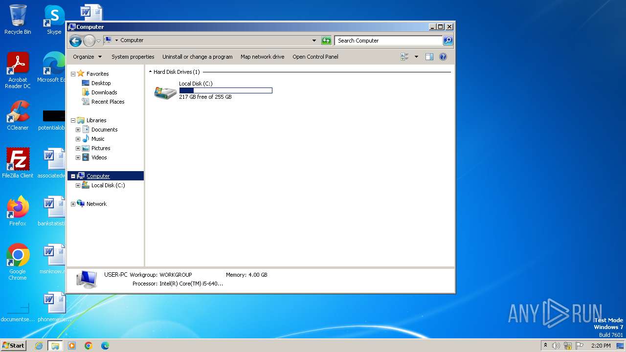
Task: Open the Organize menu
Action: tap(87, 57)
